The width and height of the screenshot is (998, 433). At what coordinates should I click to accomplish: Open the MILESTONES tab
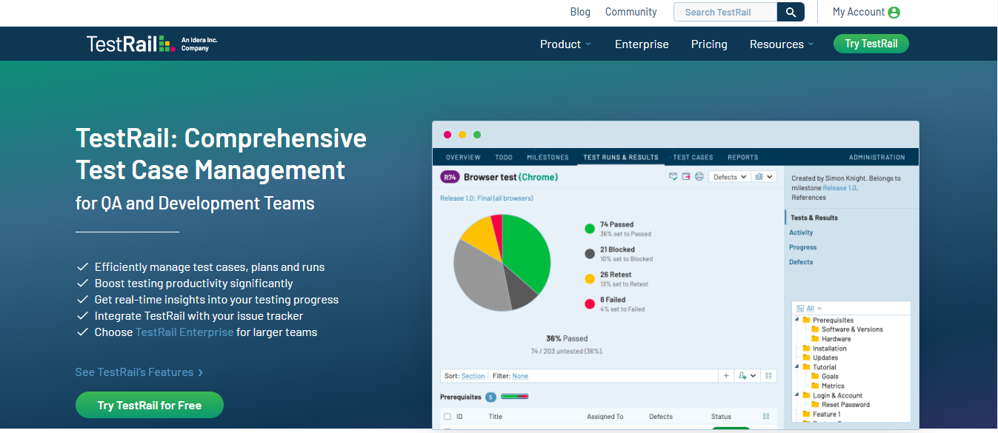pyautogui.click(x=548, y=157)
